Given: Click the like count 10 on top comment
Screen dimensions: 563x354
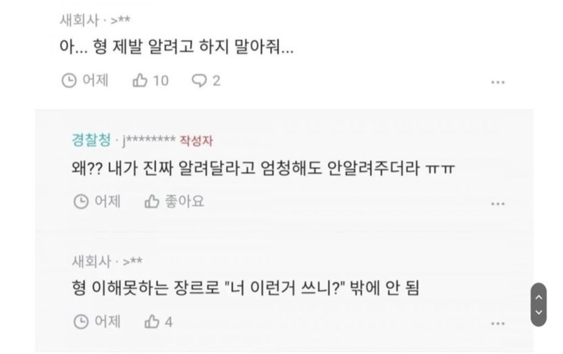Looking at the screenshot, I should coord(160,81).
